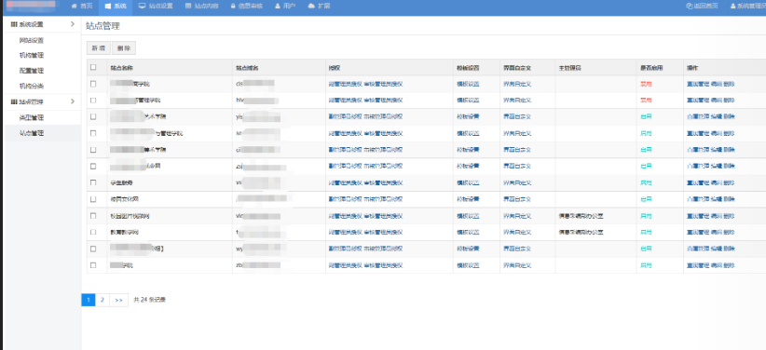Go to page 2 in pagination
The height and width of the screenshot is (350, 766).
point(103,300)
